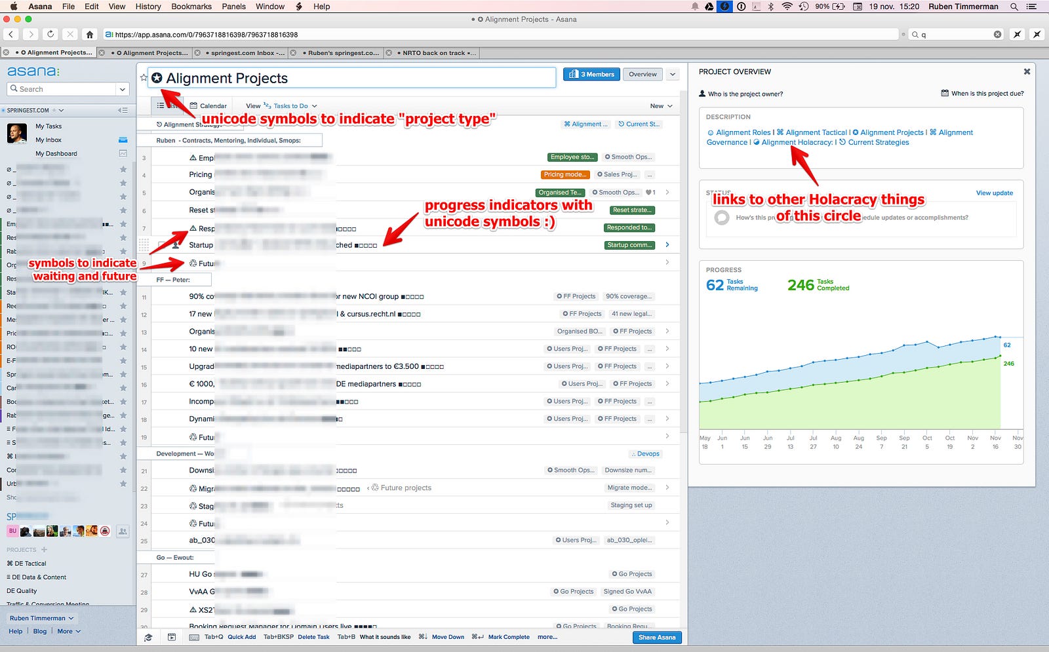This screenshot has width=1049, height=652.
Task: Click the keyboard icon in bottom bar
Action: pyautogui.click(x=194, y=637)
